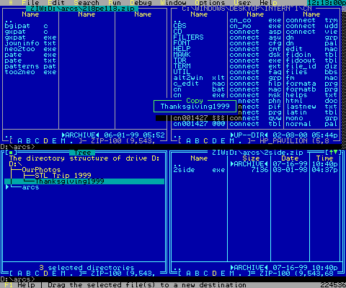The width and height of the screenshot is (346, 288).
Task: Select drive A in top-left panel drive bar
Action: pyautogui.click(x=19, y=141)
